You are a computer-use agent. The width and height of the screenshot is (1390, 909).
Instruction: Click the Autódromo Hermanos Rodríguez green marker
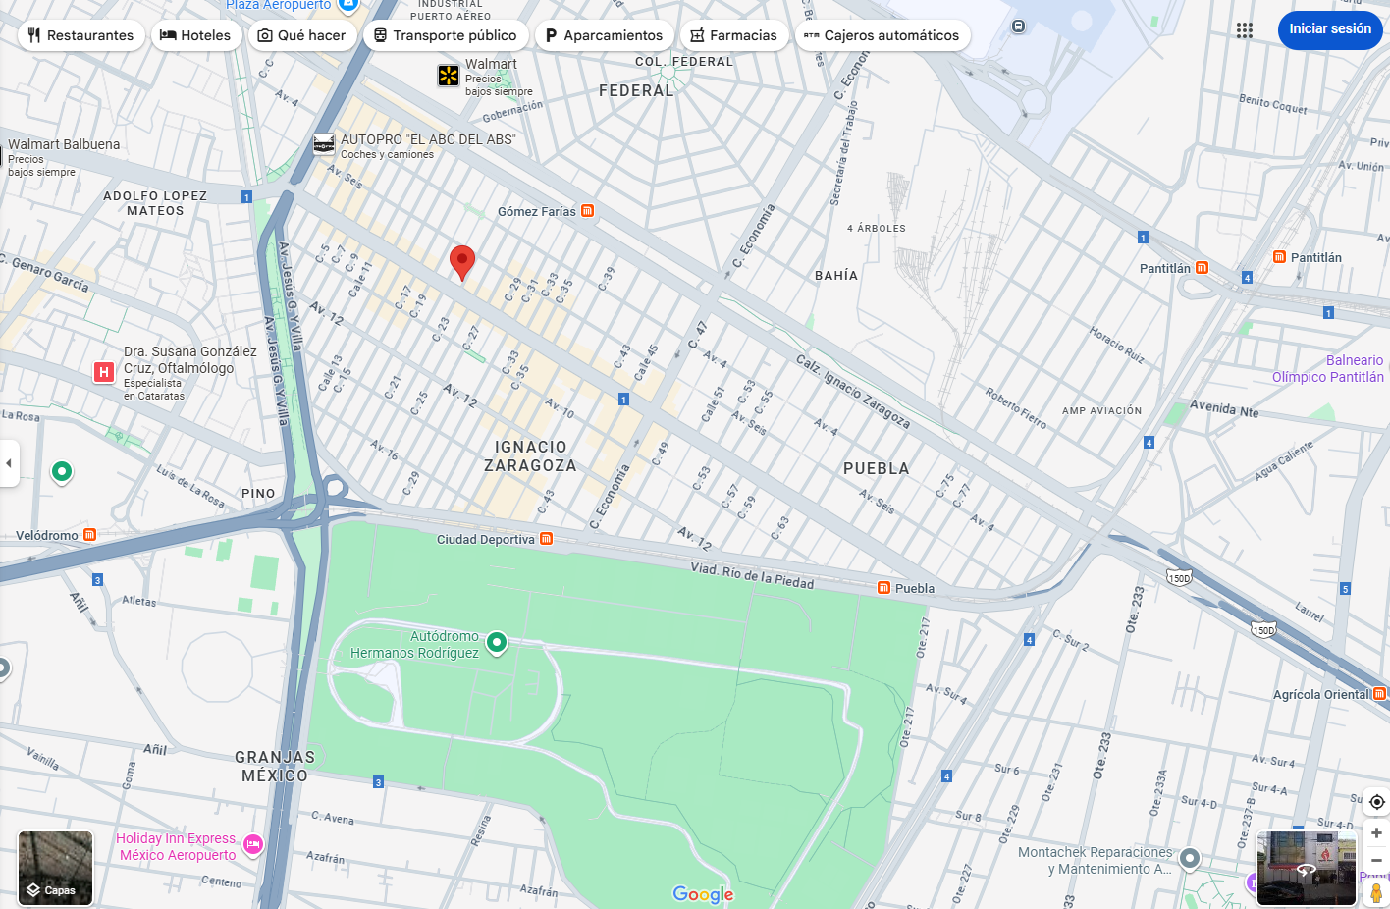pyautogui.click(x=497, y=643)
